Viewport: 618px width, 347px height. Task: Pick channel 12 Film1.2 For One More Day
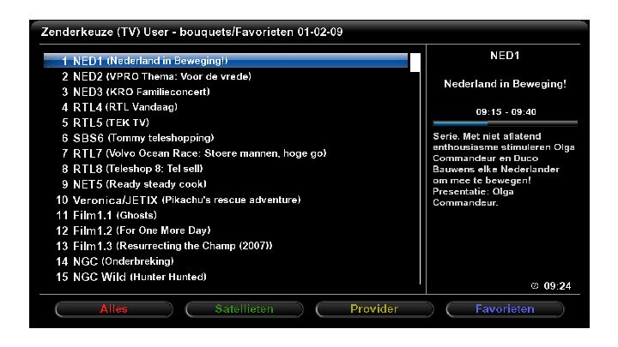[x=226, y=230]
